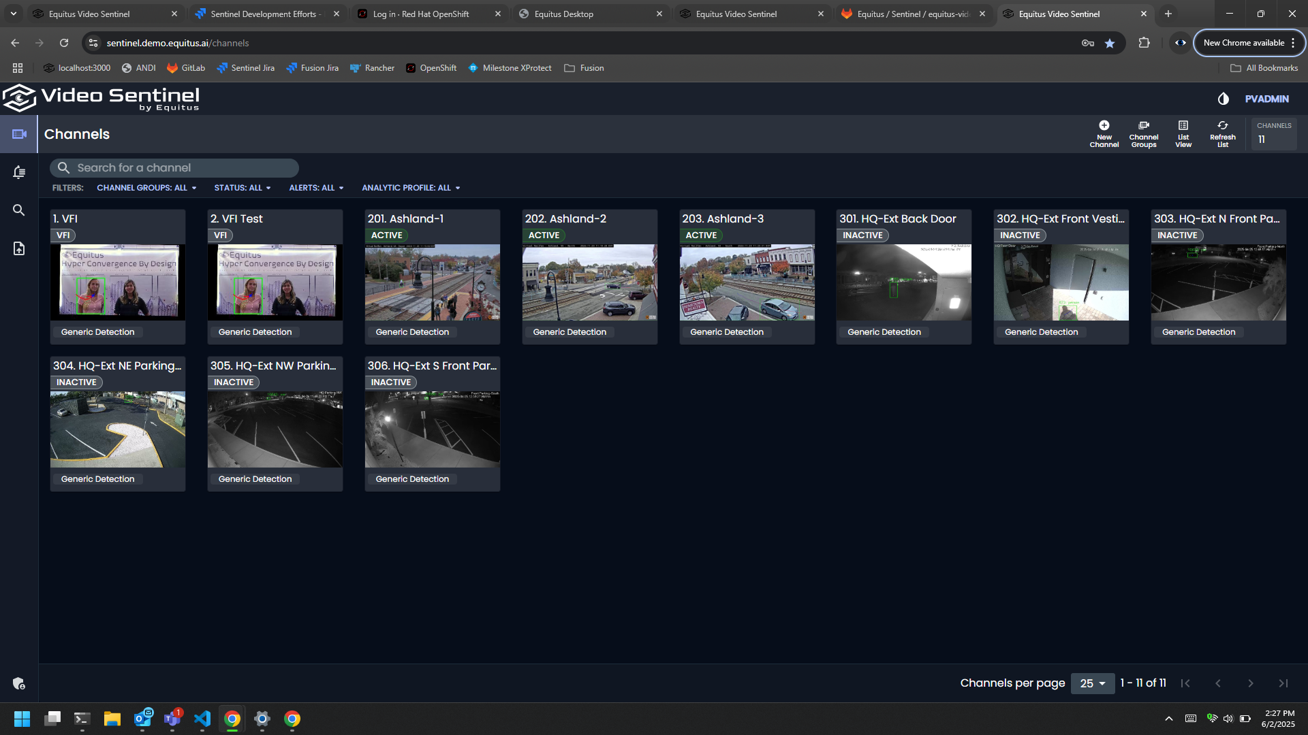1308x735 pixels.
Task: Click the 302. HQ-Ext Front Vesti... title
Action: pos(1061,218)
